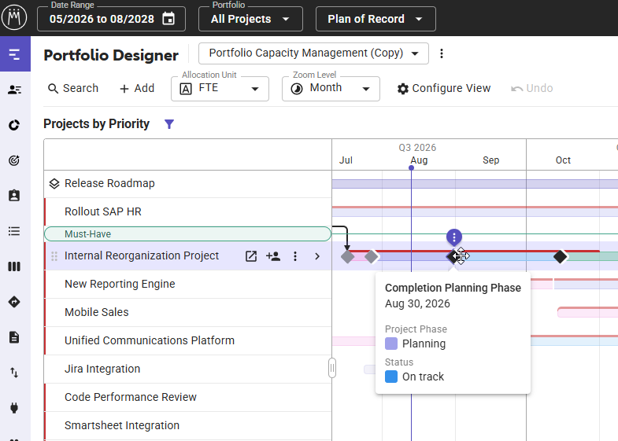Viewport: 618px width, 441px height.
Task: Click the purple milestone options circle button
Action: click(x=454, y=237)
